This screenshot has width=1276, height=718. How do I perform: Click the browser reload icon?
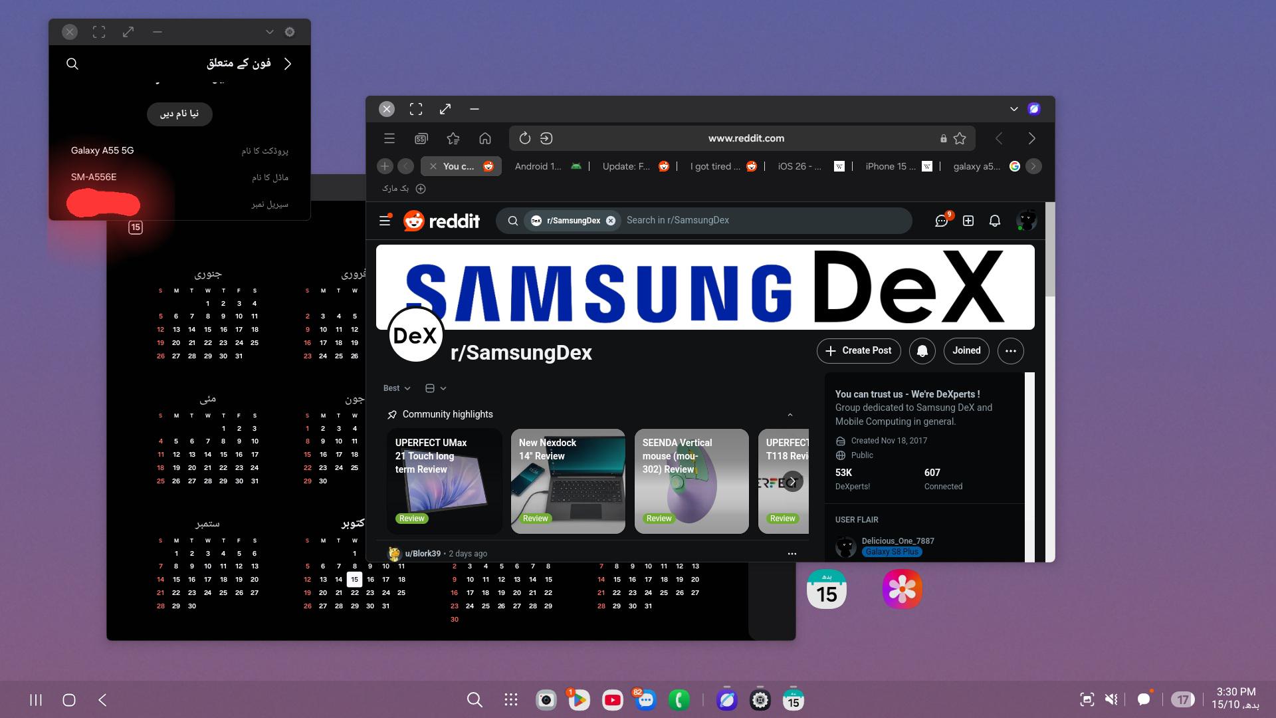524,138
